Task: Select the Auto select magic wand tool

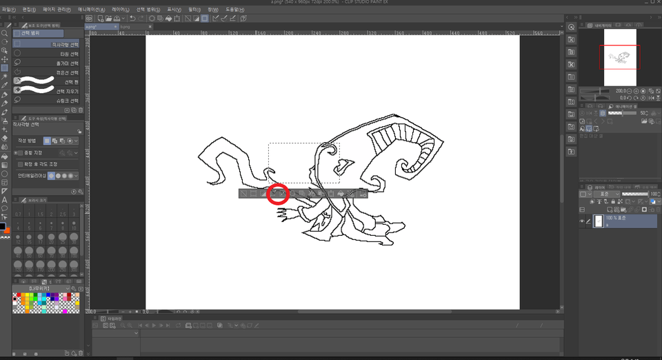Action: tap(5, 77)
